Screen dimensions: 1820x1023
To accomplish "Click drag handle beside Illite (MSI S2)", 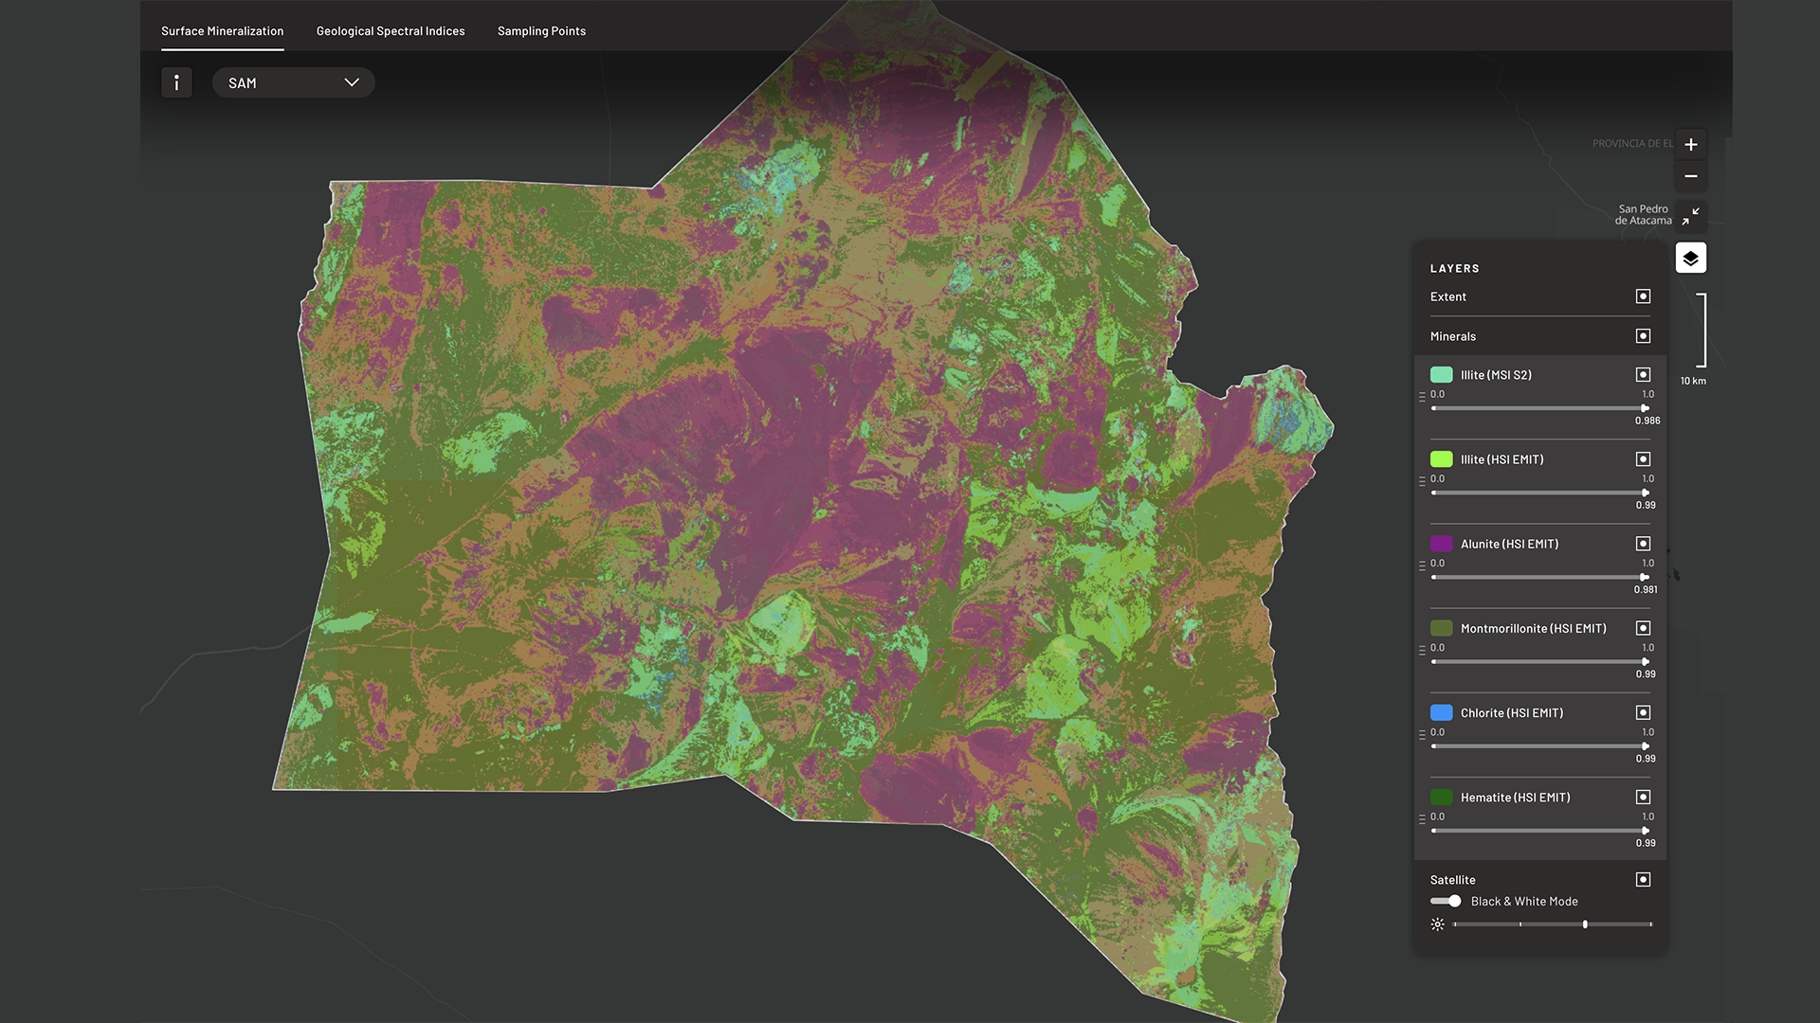I will pos(1422,398).
